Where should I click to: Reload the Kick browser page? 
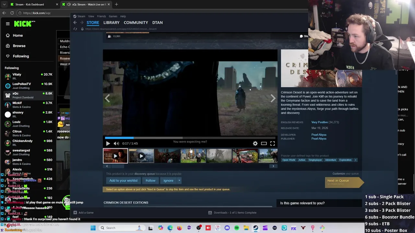[12, 13]
